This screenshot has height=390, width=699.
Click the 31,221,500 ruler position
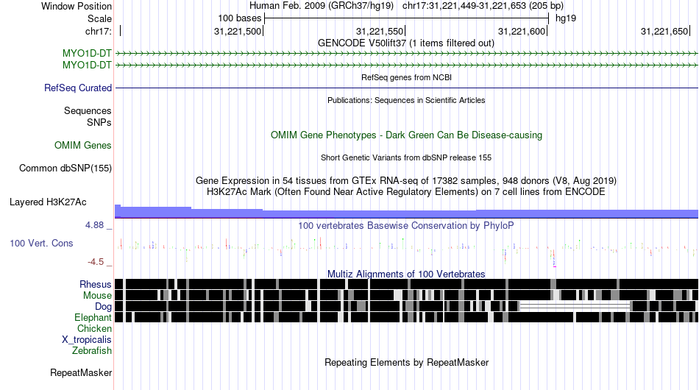238,31
